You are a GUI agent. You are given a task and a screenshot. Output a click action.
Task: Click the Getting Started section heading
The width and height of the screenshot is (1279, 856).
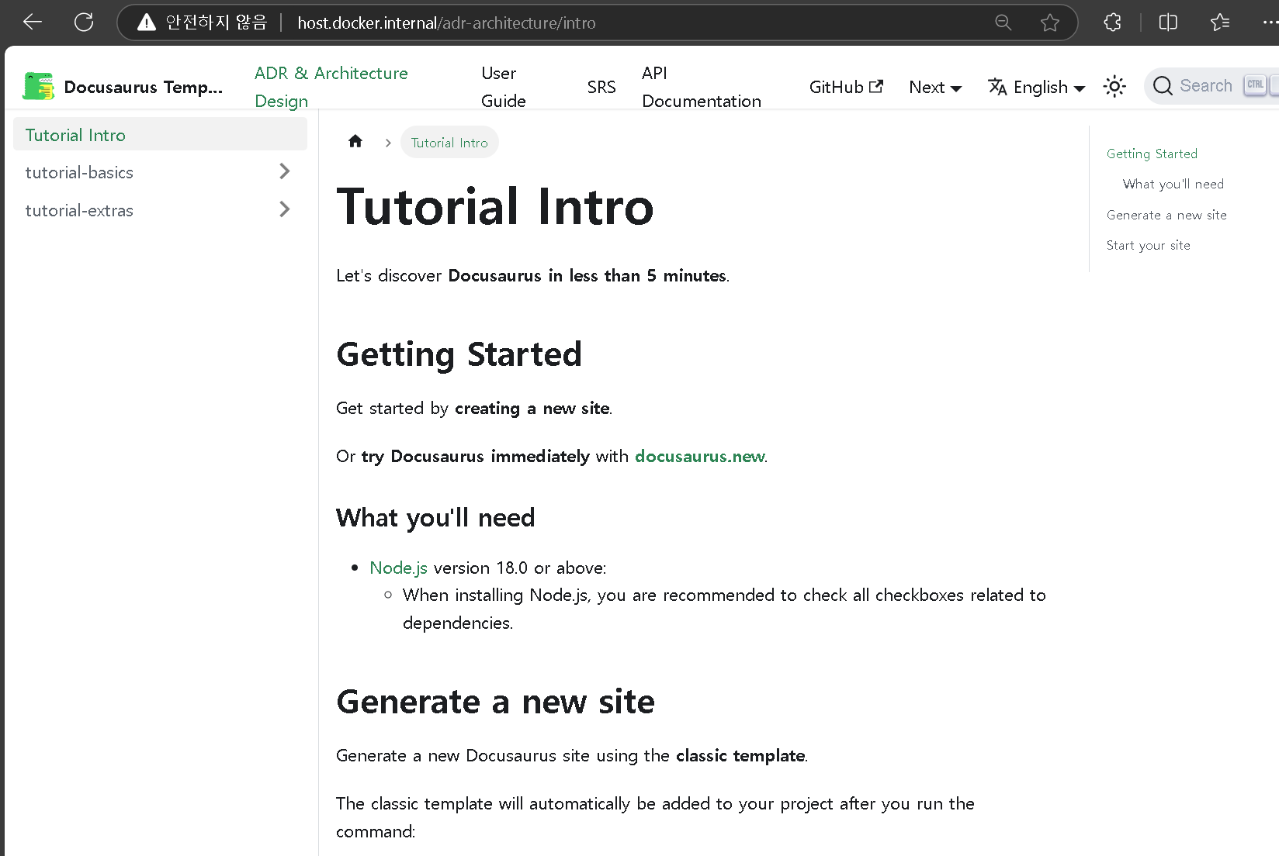point(459,354)
